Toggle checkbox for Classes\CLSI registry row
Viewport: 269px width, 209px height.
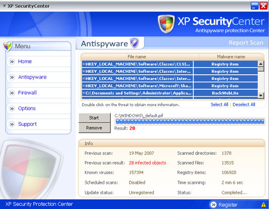coord(83,64)
